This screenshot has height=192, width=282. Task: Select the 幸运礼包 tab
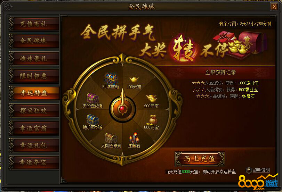pos(34,145)
